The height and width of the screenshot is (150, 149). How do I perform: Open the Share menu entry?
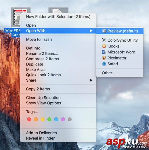58,80
